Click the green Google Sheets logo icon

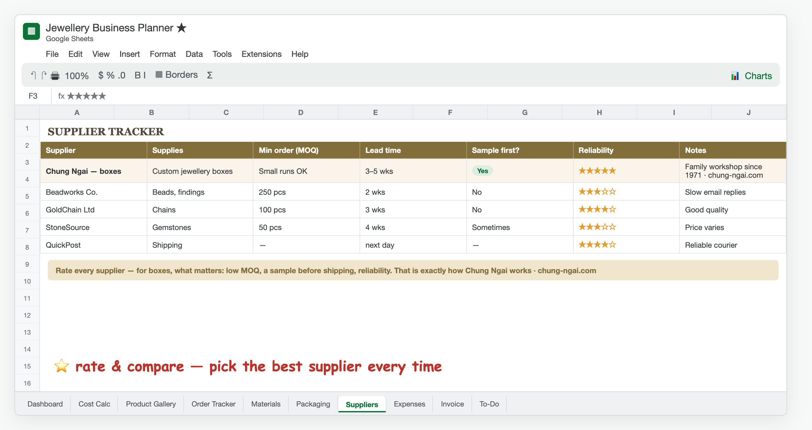pos(31,31)
